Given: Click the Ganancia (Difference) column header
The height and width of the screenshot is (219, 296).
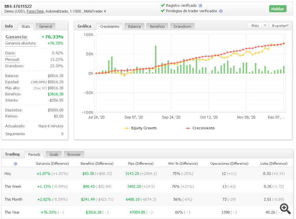Looking at the screenshot, I should coord(52,164).
